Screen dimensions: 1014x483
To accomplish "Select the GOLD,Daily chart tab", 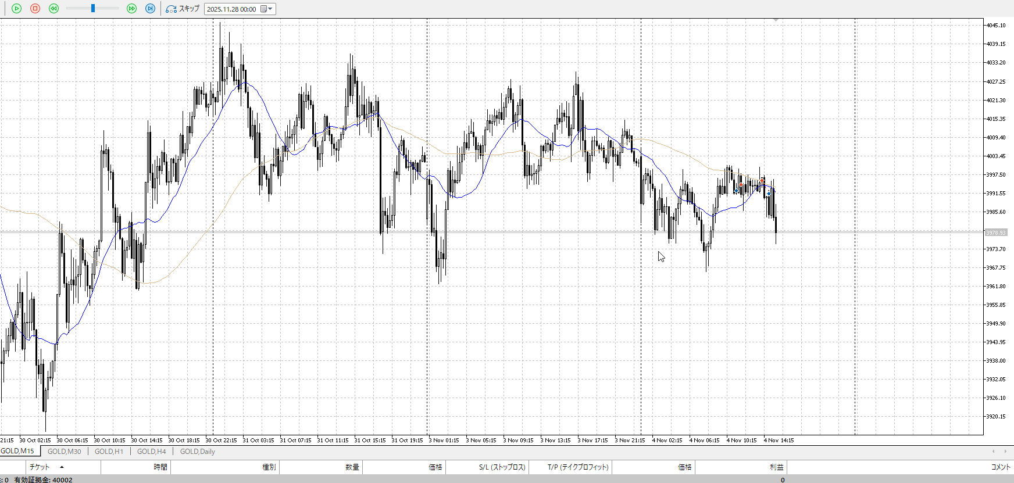I will coord(197,452).
